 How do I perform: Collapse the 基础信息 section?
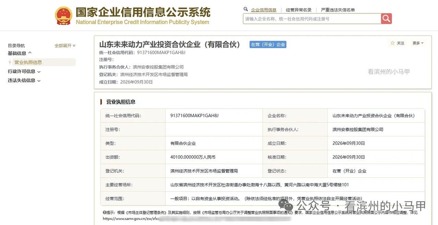tap(20, 53)
